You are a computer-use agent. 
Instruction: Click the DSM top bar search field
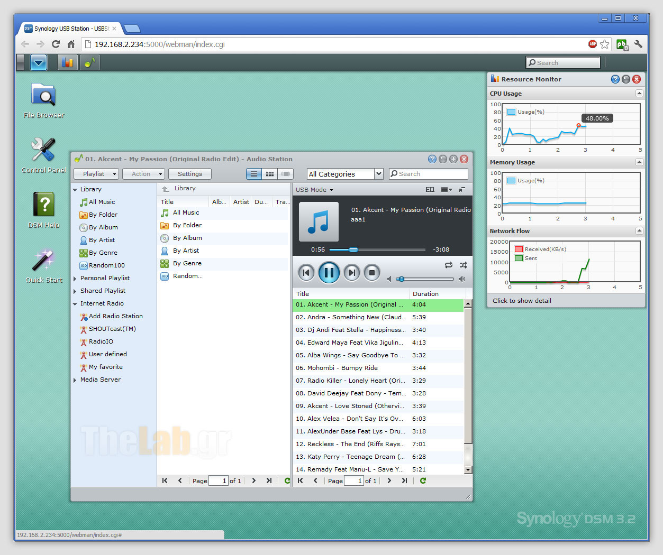click(564, 62)
